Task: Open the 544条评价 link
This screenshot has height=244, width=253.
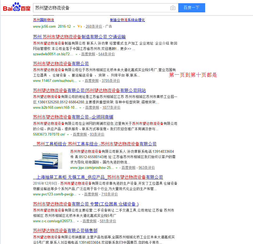Action: tap(106, 54)
